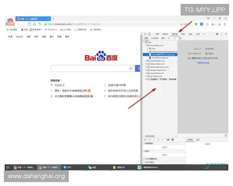The height and width of the screenshot is (186, 233).
Task: Click the blue Baidu search button
Action: [x=137, y=68]
